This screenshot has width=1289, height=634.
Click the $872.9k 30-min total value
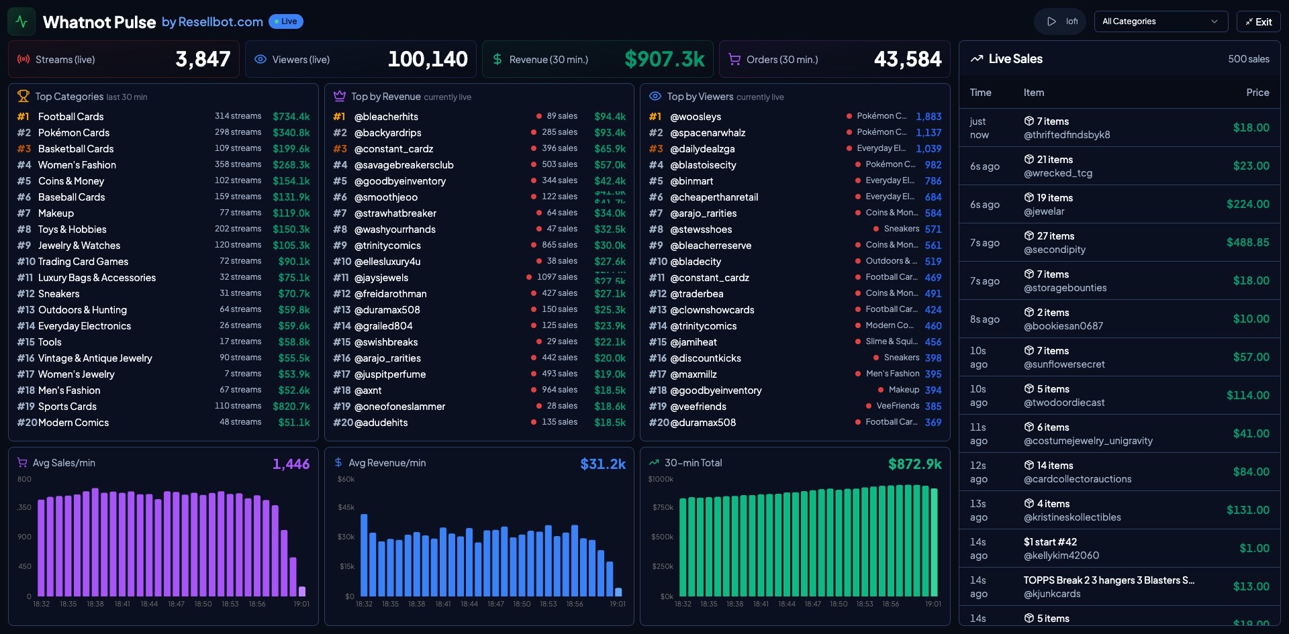tap(914, 464)
